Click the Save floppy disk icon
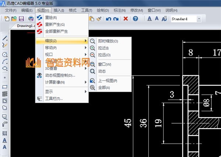Image resolution: width=221 pixels, height=157 pixels. click(x=21, y=19)
